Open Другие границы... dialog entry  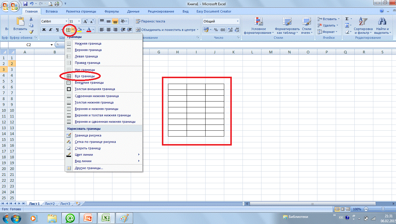click(x=103, y=168)
